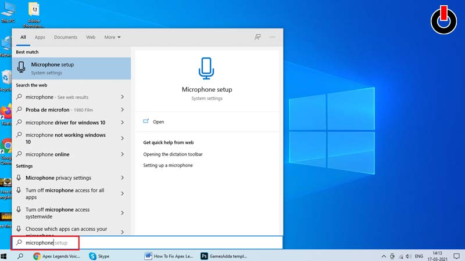Click the taskbar search magnifier icon
Viewport: 465px width, 261px height.
pos(20,256)
